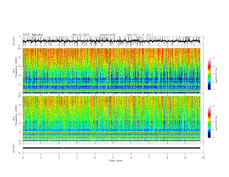
Task: Click the 'ch.3(V)' axis label
Action: (14, 149)
